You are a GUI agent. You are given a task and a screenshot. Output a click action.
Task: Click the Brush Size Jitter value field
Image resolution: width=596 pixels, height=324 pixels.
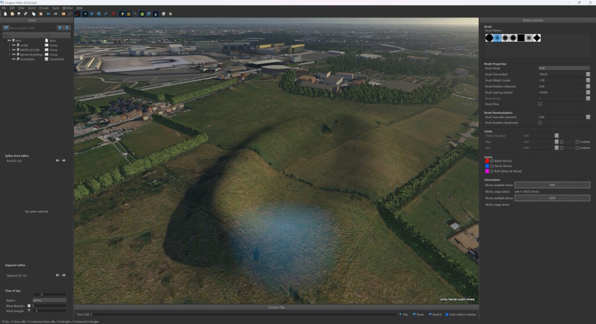[562, 117]
